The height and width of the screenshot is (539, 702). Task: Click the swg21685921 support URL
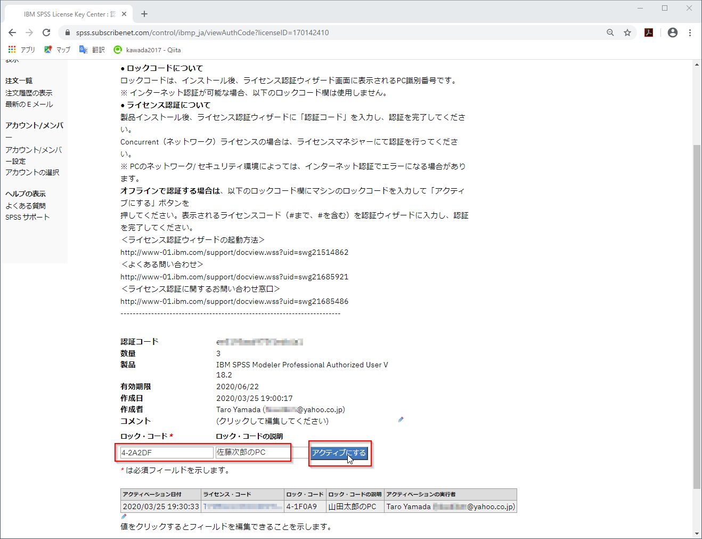[234, 277]
